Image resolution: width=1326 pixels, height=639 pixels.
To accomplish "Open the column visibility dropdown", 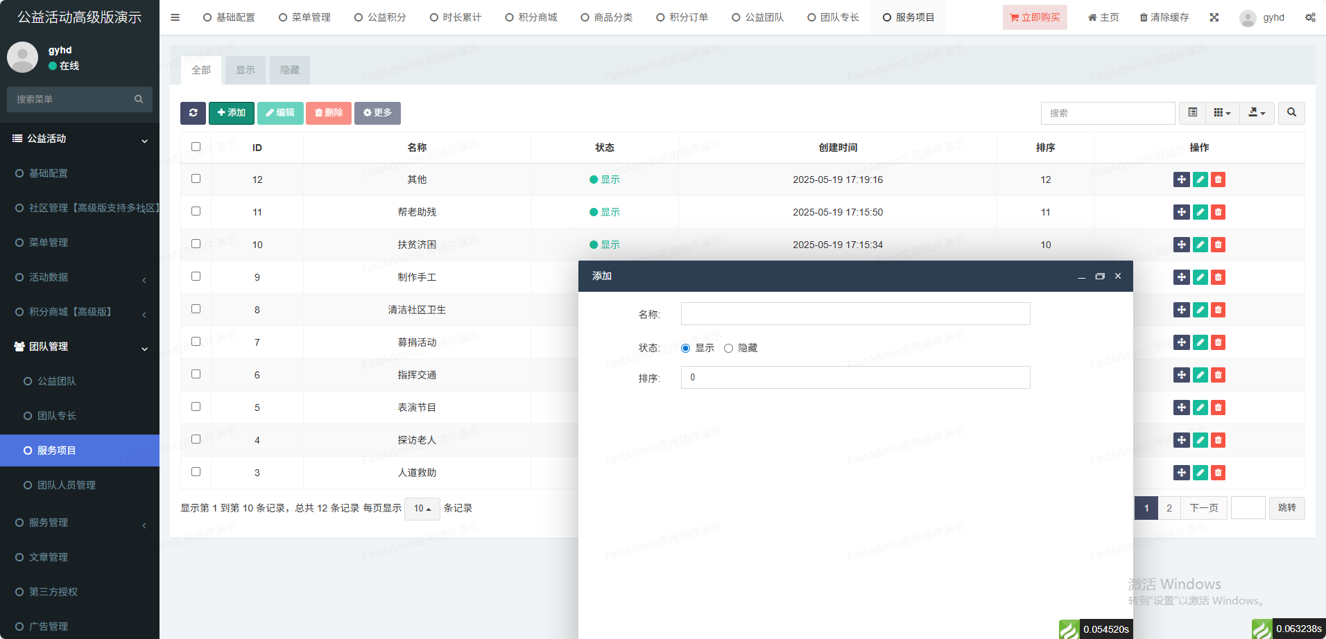I will 1222,113.
